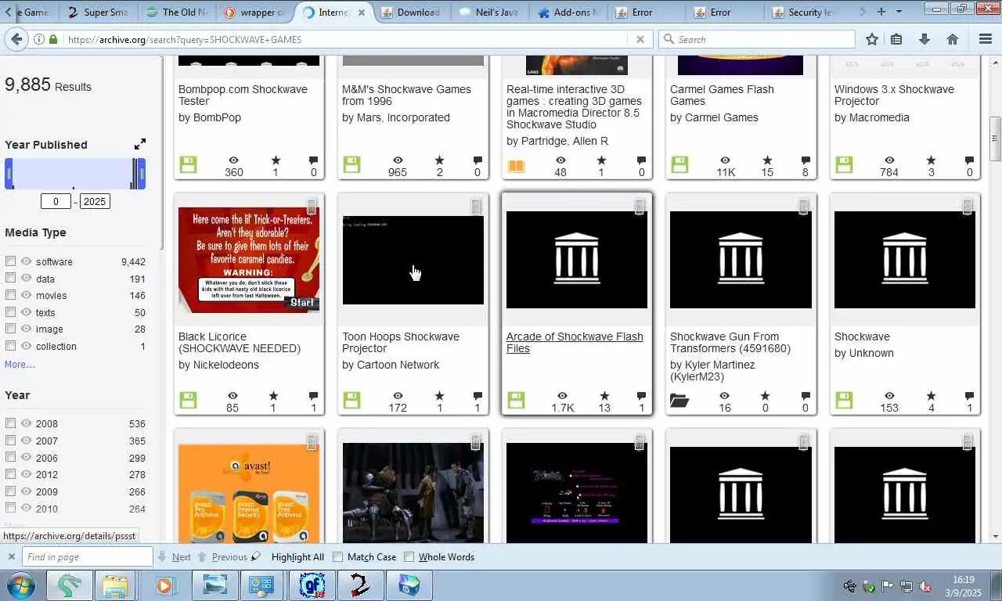Image resolution: width=1002 pixels, height=601 pixels.
Task: Check the image media type filter
Action: tap(10, 329)
